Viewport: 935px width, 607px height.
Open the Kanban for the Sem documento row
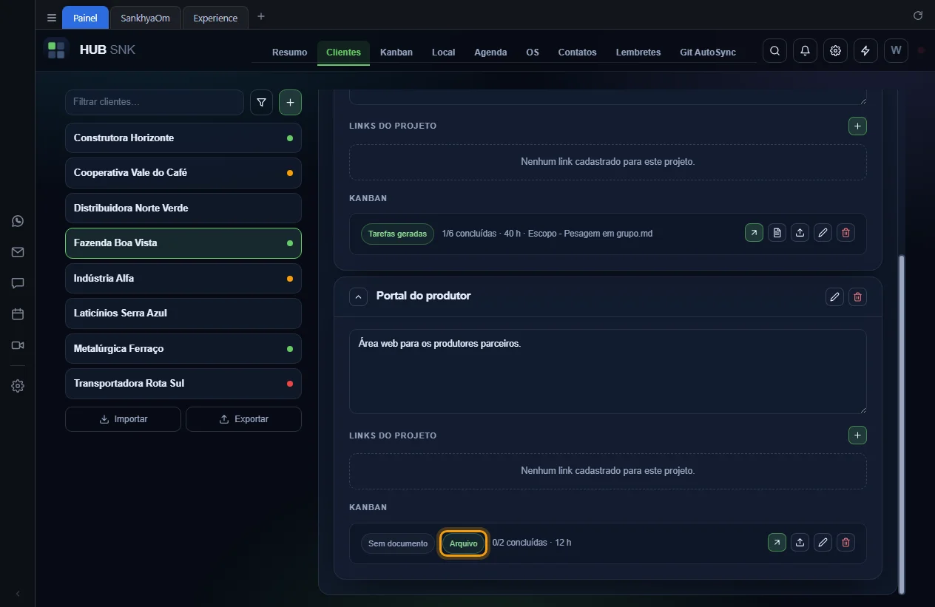(x=777, y=543)
